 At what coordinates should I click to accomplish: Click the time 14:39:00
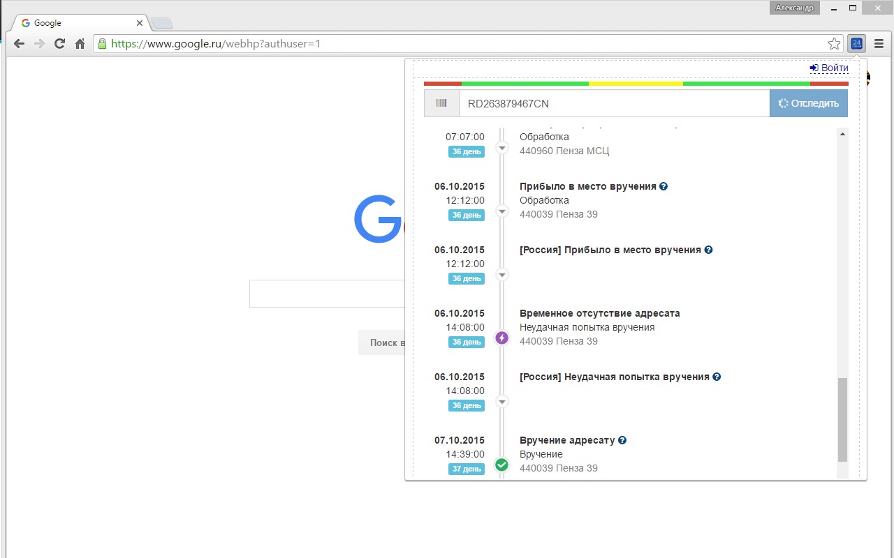click(465, 454)
